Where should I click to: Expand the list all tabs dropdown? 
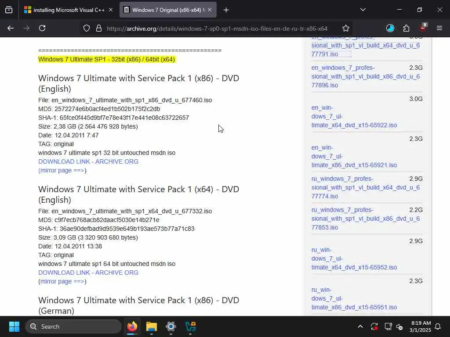coord(363,10)
